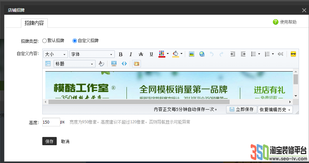
Task: Decrease indent of paragraph
Action: (243, 54)
